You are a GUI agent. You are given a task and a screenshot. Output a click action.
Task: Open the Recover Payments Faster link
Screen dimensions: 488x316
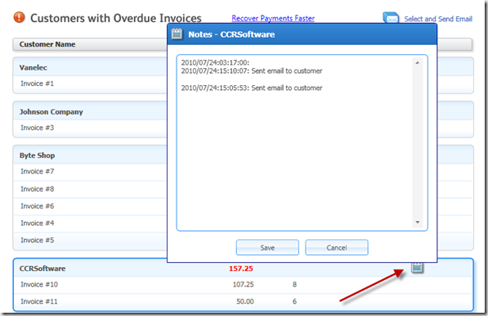tap(273, 18)
